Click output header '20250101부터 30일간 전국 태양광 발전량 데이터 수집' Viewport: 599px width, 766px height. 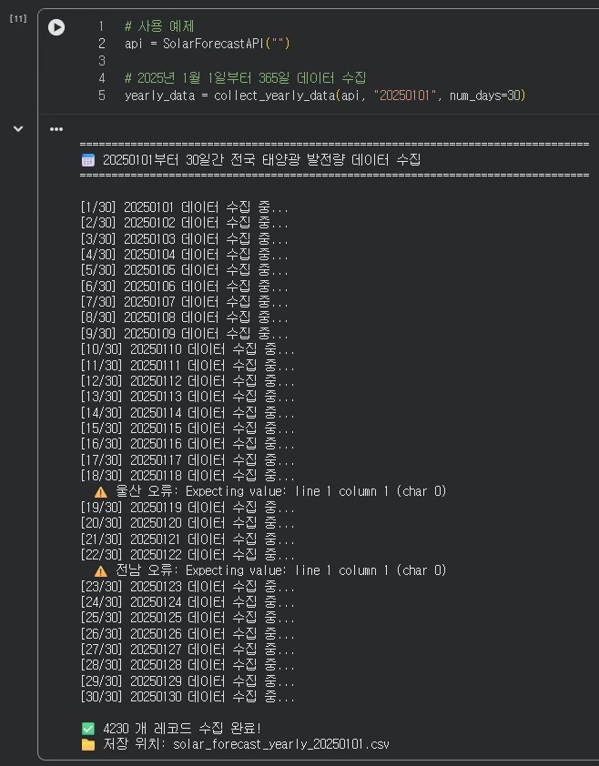coord(261,160)
